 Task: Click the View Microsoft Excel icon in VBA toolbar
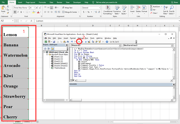[46, 42]
